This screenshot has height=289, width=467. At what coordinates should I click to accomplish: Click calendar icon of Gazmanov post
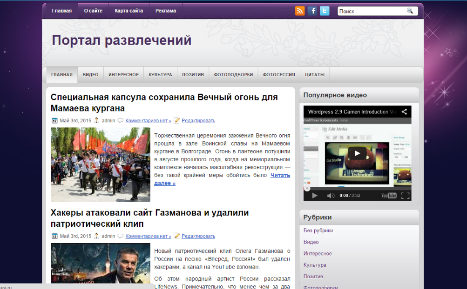click(54, 236)
